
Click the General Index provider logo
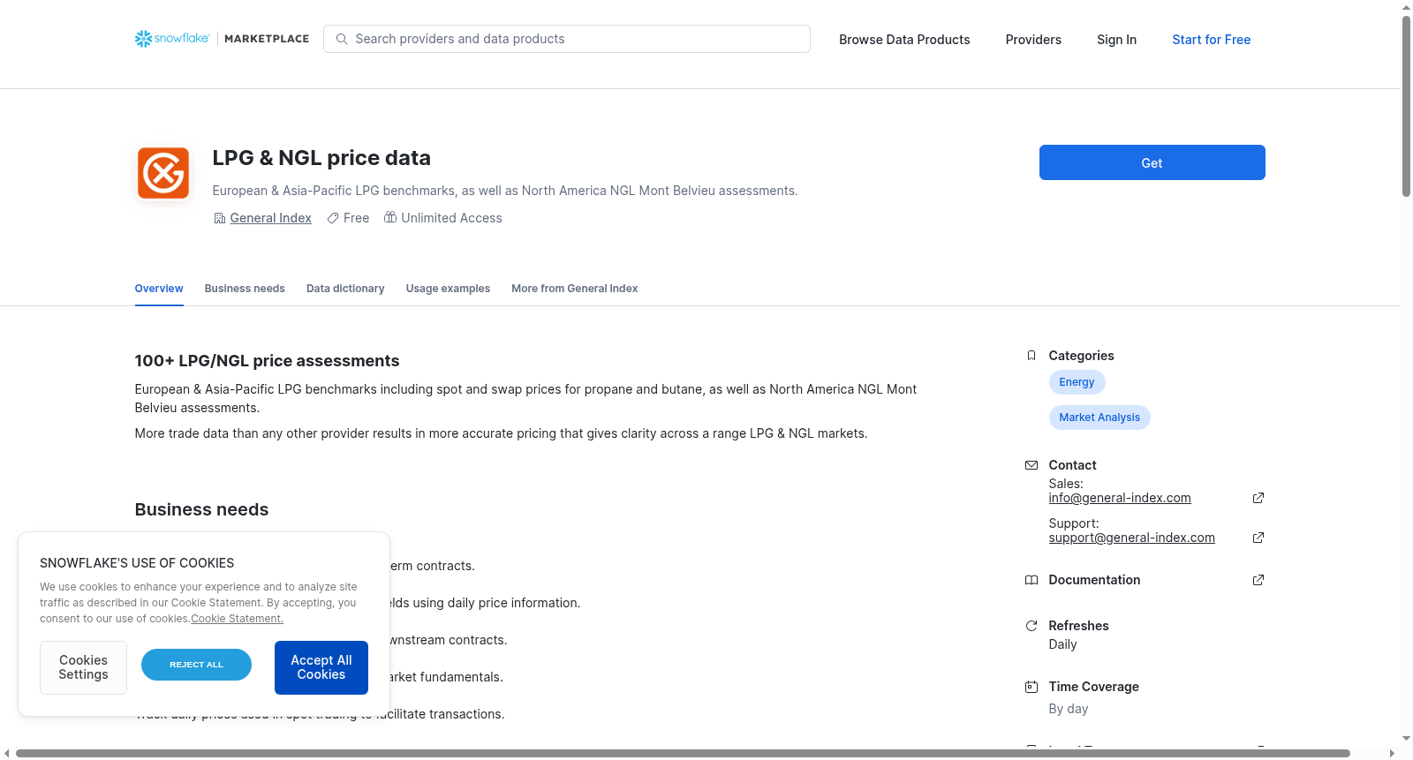coord(163,173)
